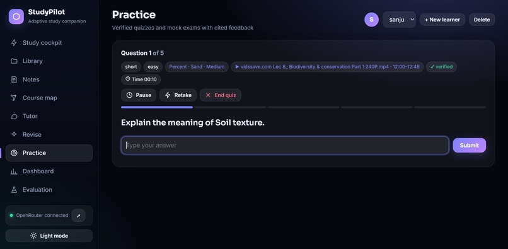Screen dimensions: 508x249
Task: Click the StudyPilot hexagon logo icon
Action: click(x=16, y=16)
